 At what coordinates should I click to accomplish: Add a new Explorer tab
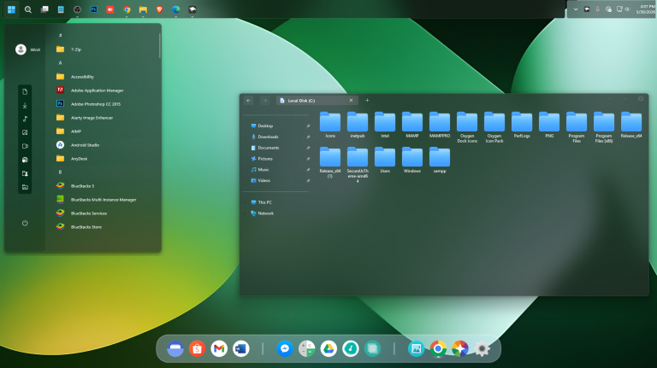[367, 101]
